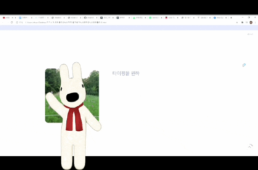This screenshot has width=258, height=170.
Task: Open the browser profile avatar
Action: [251, 23]
